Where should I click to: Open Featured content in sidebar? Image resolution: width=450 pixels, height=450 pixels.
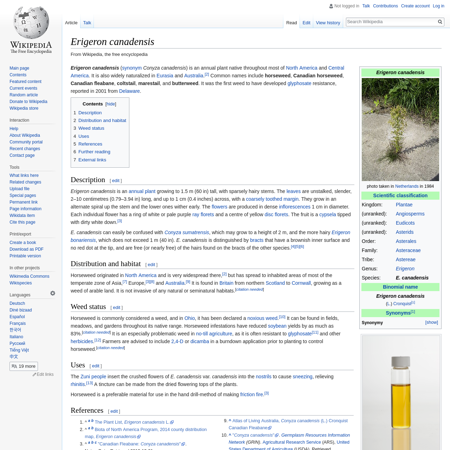click(x=25, y=82)
